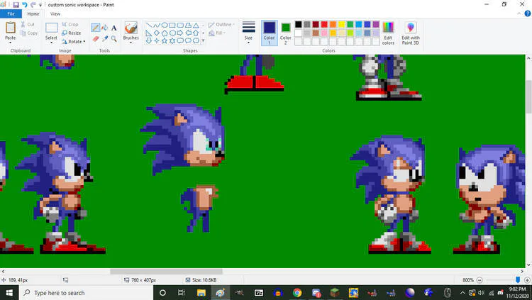The height and width of the screenshot is (300, 532).
Task: Open Edit colors dialog
Action: point(388,33)
